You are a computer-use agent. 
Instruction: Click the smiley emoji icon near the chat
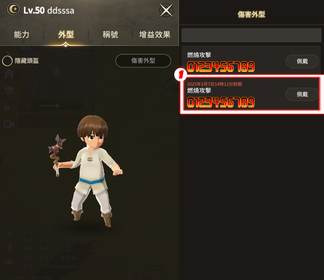pyautogui.click(x=10, y=232)
